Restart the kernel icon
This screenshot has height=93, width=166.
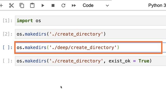[63, 5]
